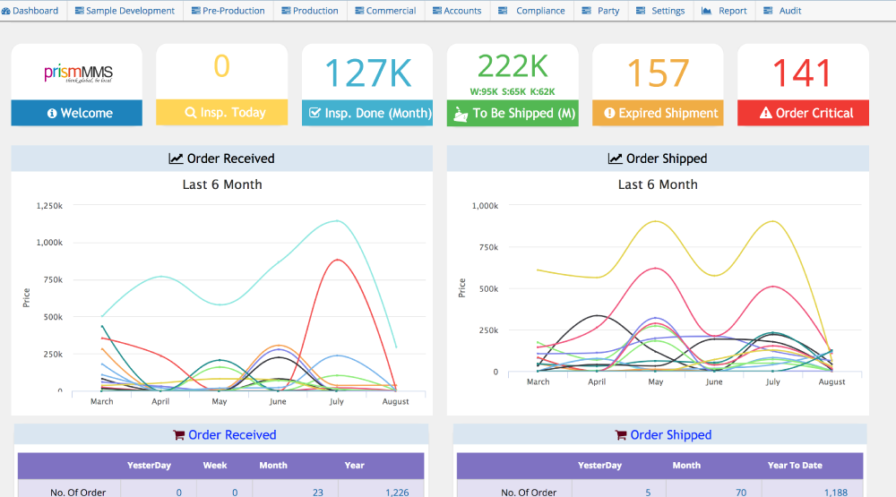The image size is (896, 497).
Task: Open the Report menu
Action: click(724, 11)
